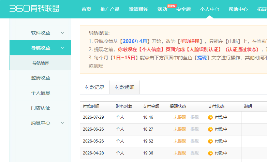Screen dimensions: 267x162
Task: Open 安全盾 in the top navigation
Action: coord(183,9)
